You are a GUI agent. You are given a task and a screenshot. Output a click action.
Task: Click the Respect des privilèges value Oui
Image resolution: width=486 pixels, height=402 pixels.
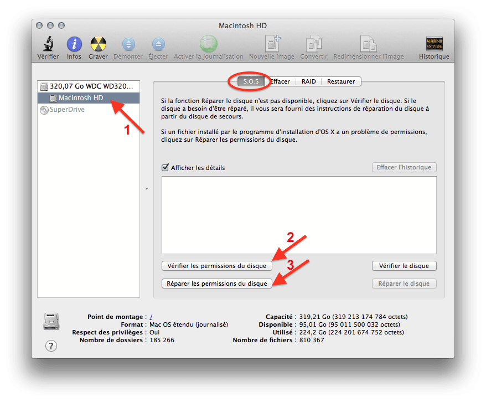tap(154, 332)
